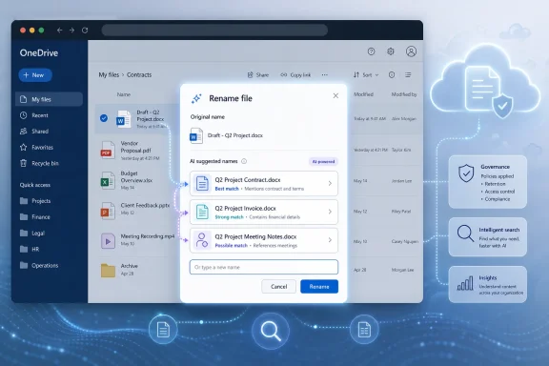The width and height of the screenshot is (549, 366).
Task: Close the Rename file dialog
Action: click(x=335, y=95)
